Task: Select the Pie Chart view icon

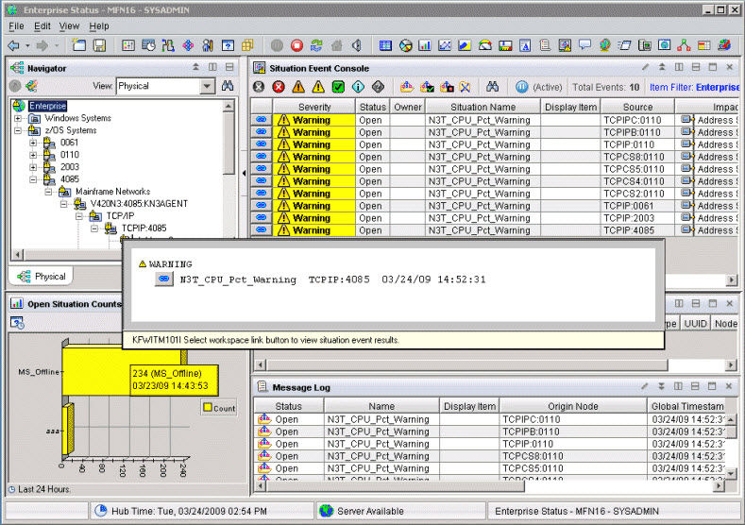Action: 405,45
